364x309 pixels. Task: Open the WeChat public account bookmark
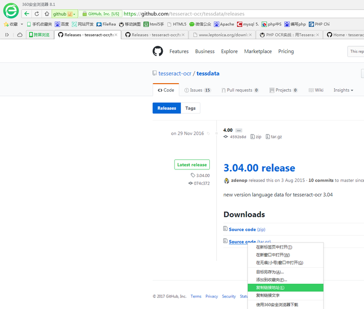pos(200,24)
